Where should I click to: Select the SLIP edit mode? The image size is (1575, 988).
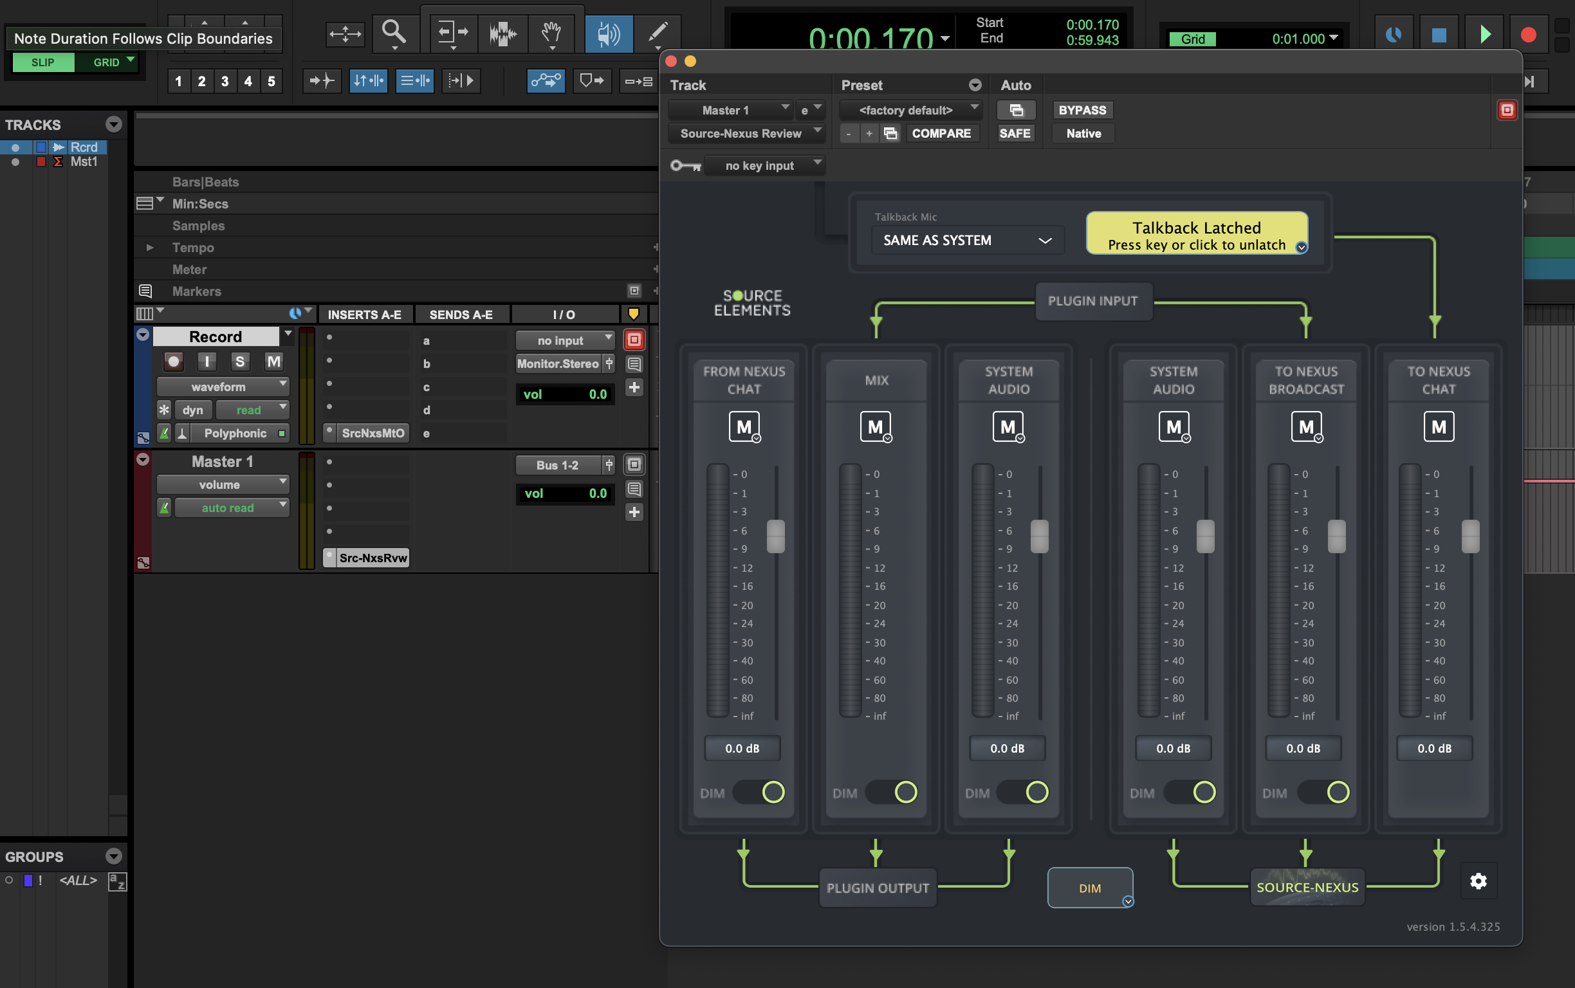43,62
